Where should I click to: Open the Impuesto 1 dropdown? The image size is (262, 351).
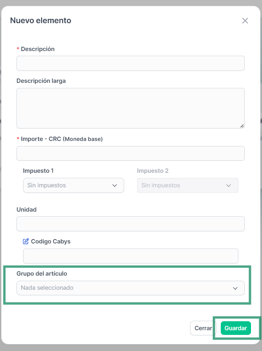(73, 185)
